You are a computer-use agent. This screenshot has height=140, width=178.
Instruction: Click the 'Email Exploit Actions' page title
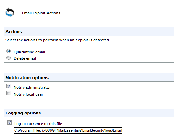41,13
